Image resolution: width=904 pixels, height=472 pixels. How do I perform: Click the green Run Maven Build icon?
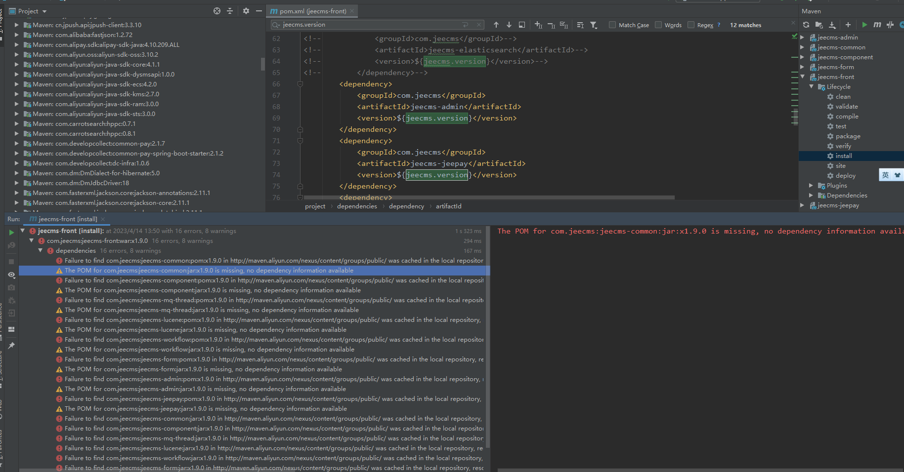(864, 25)
